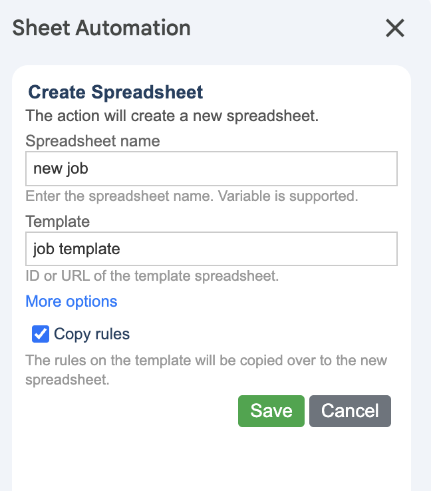Screen dimensions: 431x491
Task: Focus the Template input field
Action: coord(211,249)
